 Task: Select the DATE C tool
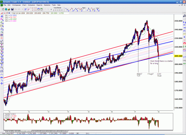point(2,64)
